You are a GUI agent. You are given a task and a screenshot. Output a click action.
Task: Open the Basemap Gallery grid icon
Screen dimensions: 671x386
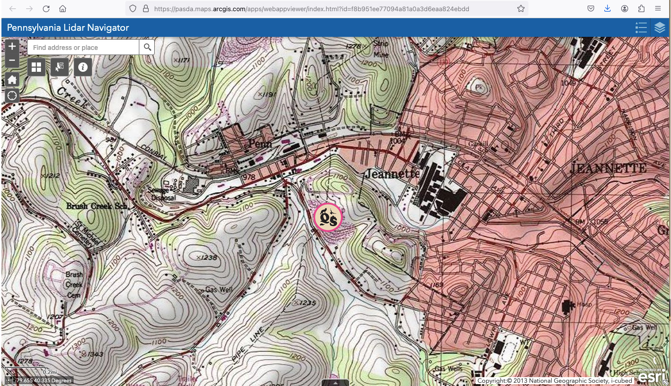click(x=36, y=68)
